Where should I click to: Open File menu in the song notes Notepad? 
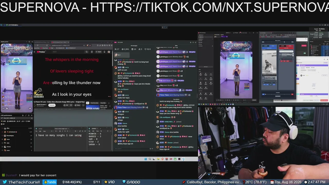pyautogui.click(x=36, y=131)
